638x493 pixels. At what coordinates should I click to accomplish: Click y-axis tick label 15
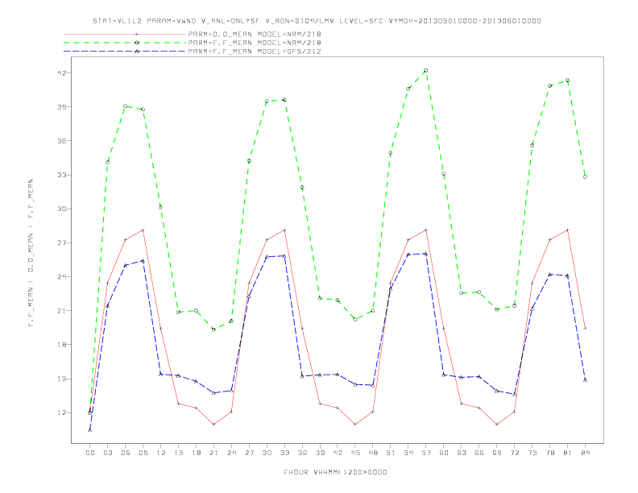pos(62,379)
